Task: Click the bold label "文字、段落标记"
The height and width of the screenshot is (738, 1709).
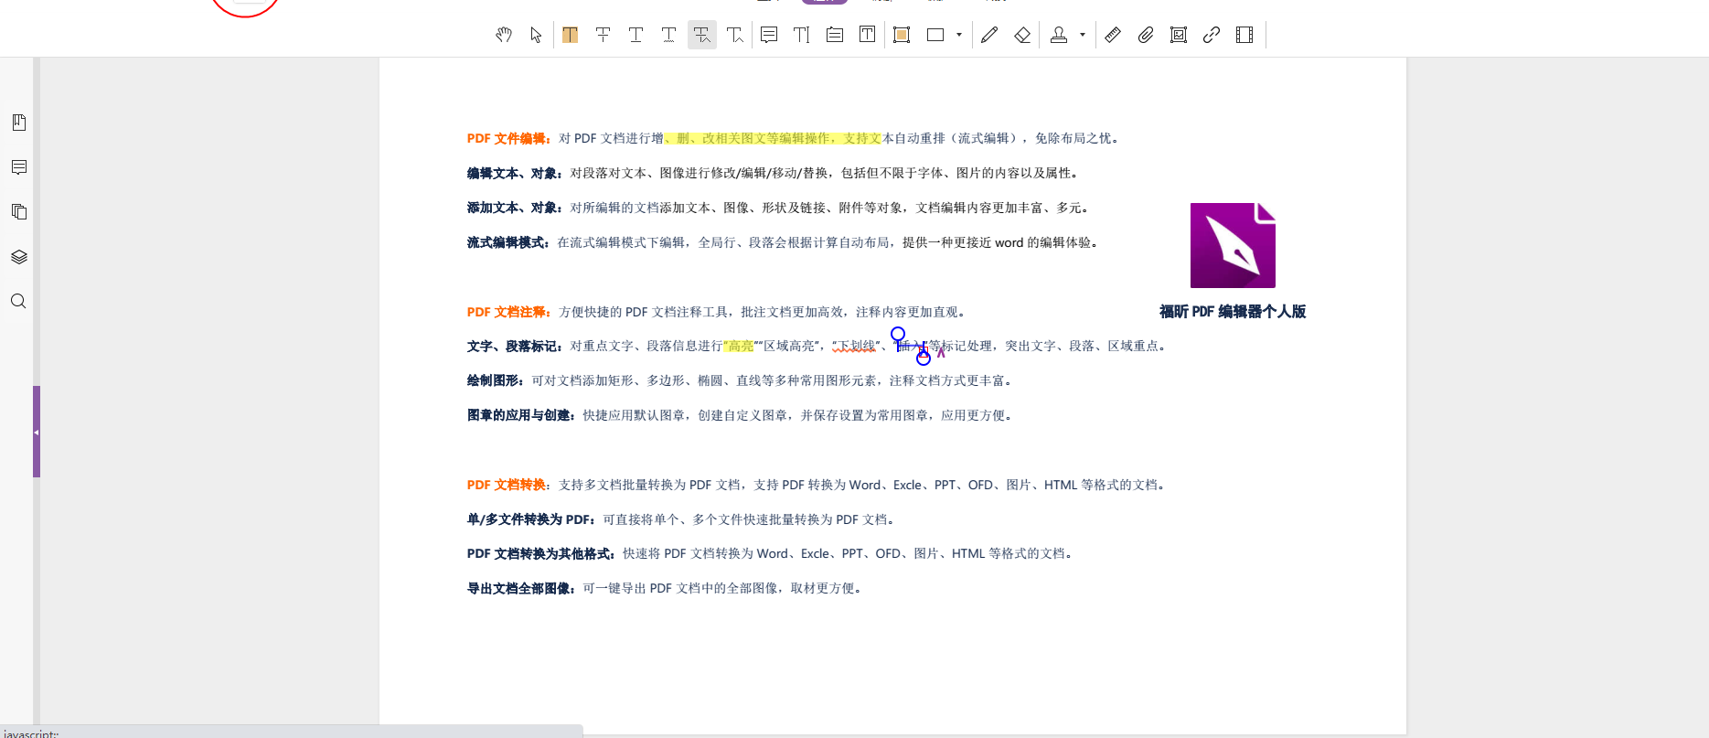Action: coord(513,347)
